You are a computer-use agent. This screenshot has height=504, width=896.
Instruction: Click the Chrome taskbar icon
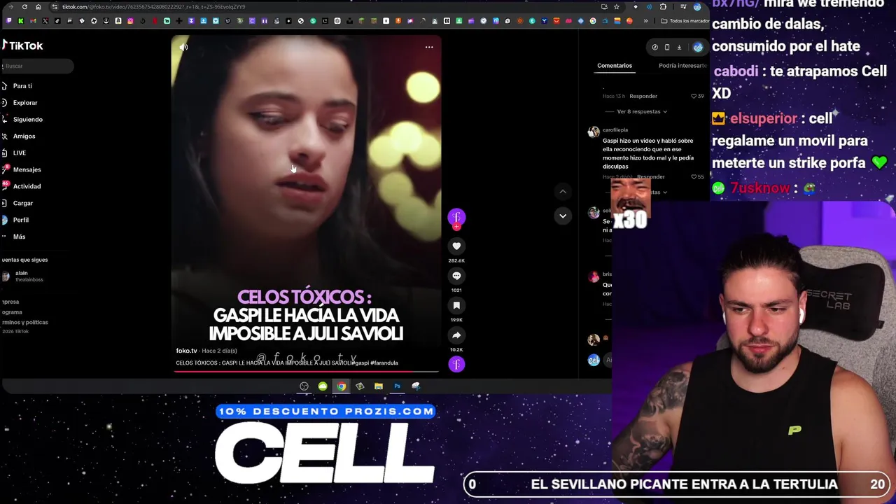[341, 386]
